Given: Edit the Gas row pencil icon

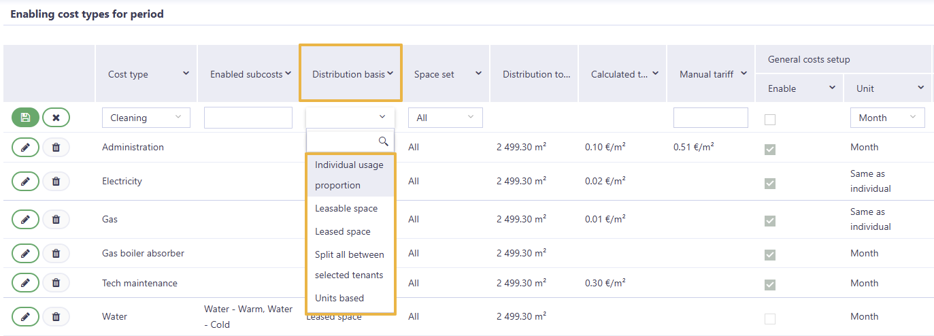Looking at the screenshot, I should tap(25, 219).
